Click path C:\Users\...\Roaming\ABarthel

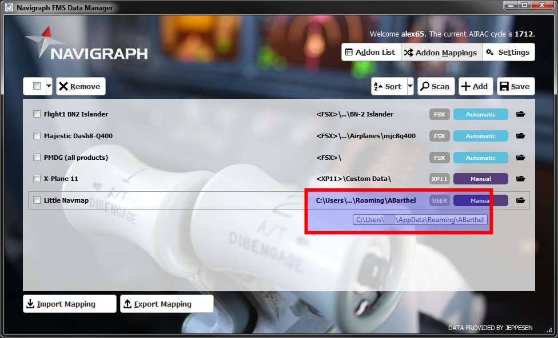pos(366,200)
